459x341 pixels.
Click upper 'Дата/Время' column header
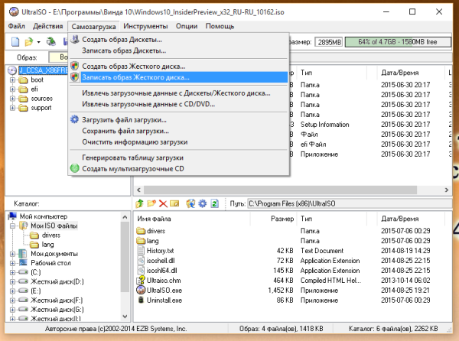coord(411,73)
